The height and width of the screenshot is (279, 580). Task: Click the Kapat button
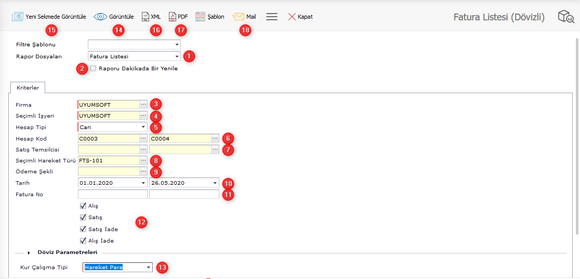pos(300,17)
